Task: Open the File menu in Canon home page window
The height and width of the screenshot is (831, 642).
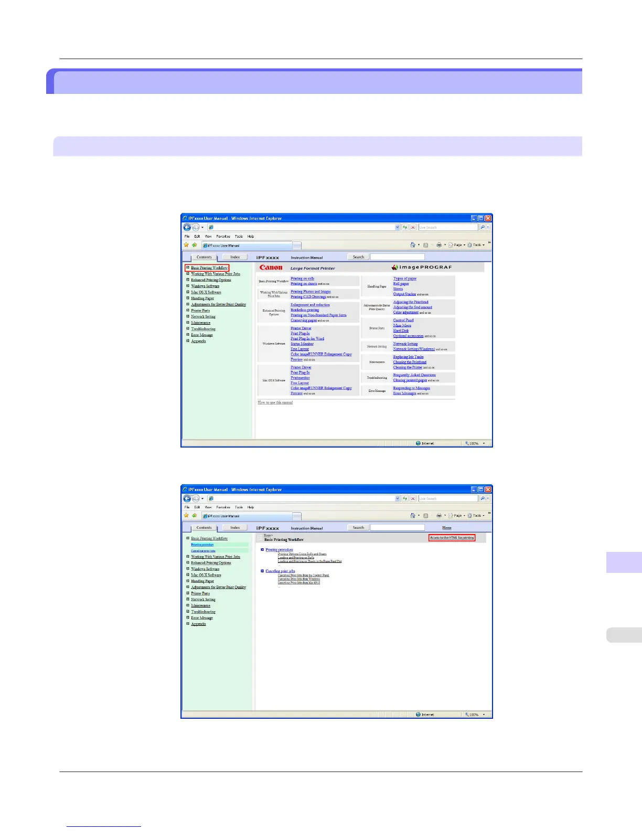Action: coord(187,236)
